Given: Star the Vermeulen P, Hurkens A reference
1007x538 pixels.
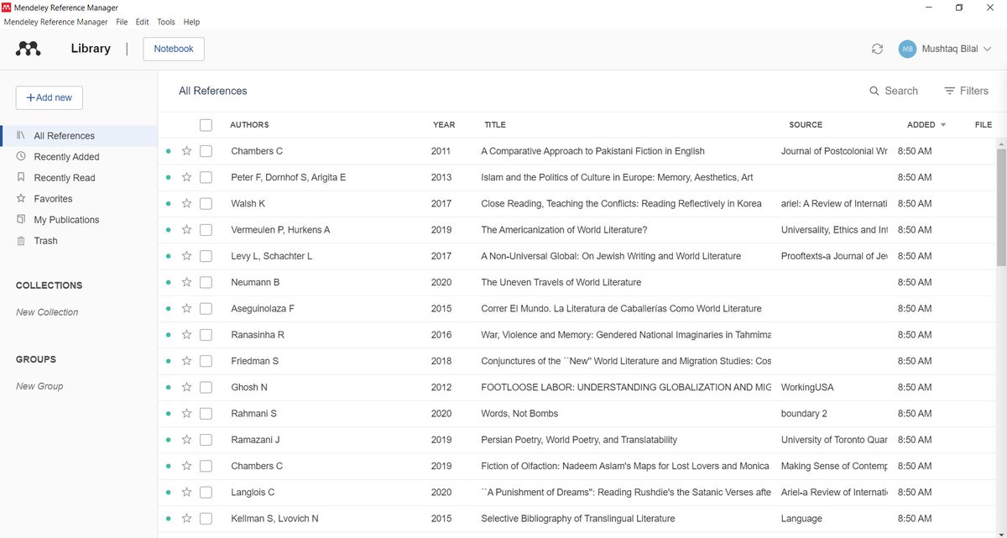Looking at the screenshot, I should click(187, 229).
